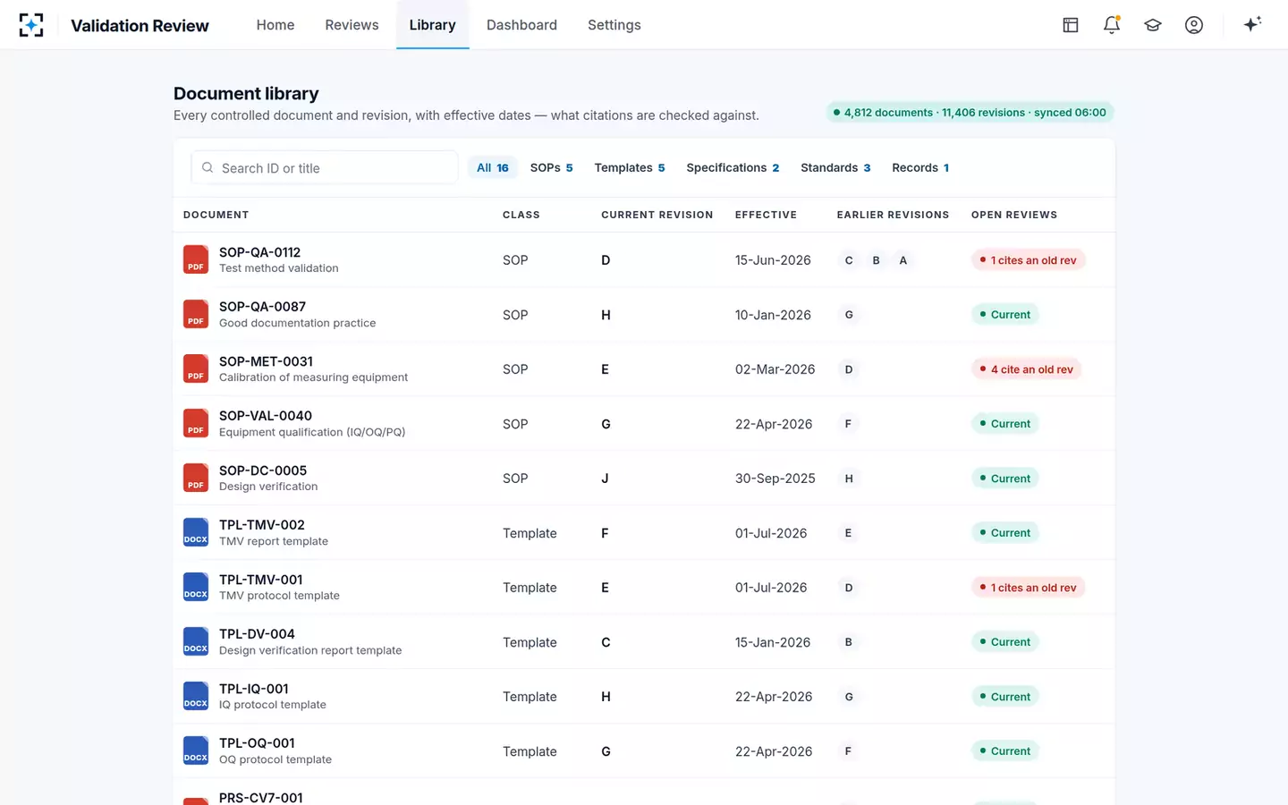Open the layout panel icon in header
The height and width of the screenshot is (805, 1288).
point(1071,25)
